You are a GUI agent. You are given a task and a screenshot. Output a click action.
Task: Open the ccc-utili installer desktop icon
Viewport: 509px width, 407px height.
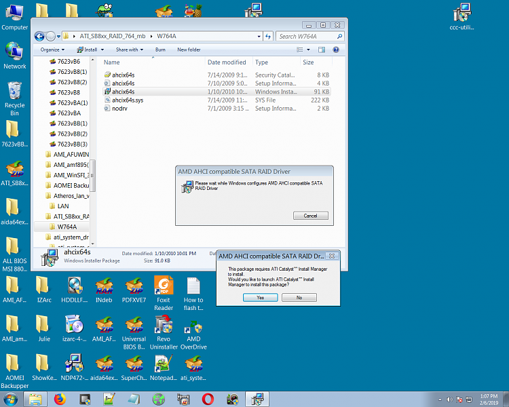point(461,17)
